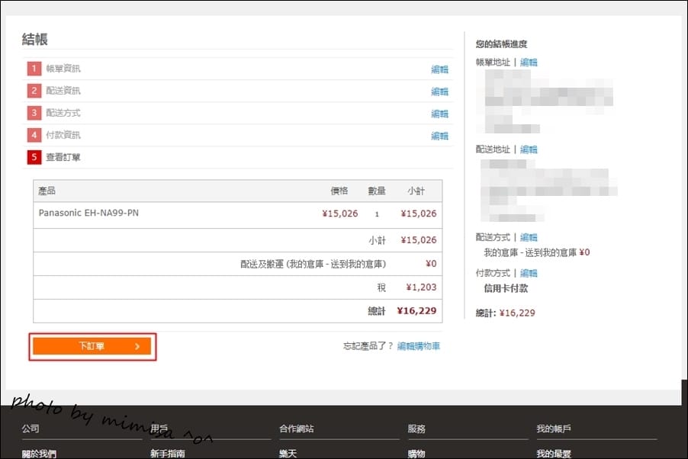Visit 樂天 under 合作網站

point(288,452)
